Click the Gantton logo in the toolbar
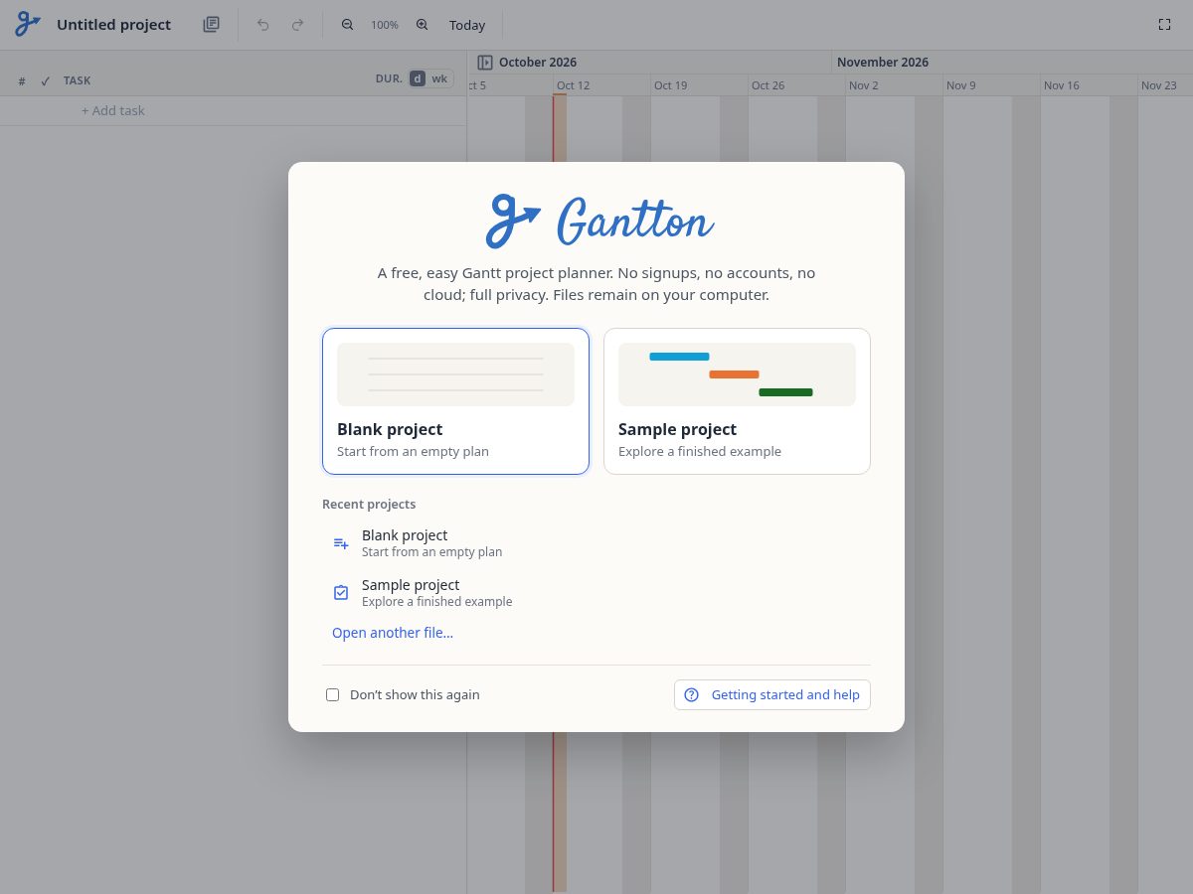This screenshot has width=1193, height=894. pos(28,24)
